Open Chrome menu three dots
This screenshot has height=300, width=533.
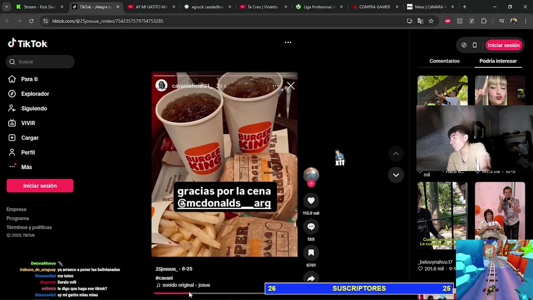click(525, 21)
